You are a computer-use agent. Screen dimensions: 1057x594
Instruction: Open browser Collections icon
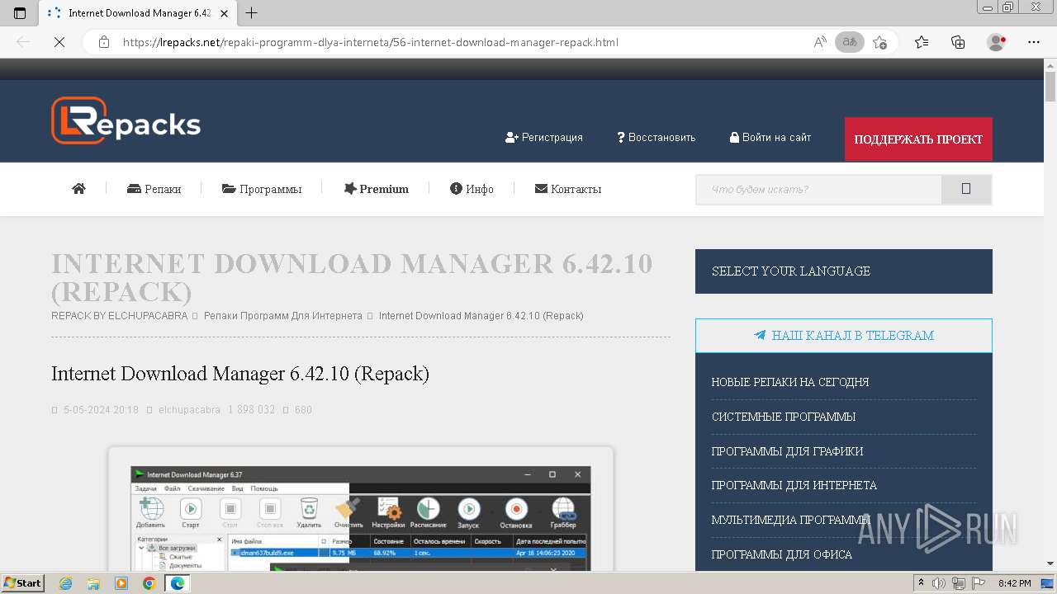pyautogui.click(x=958, y=42)
